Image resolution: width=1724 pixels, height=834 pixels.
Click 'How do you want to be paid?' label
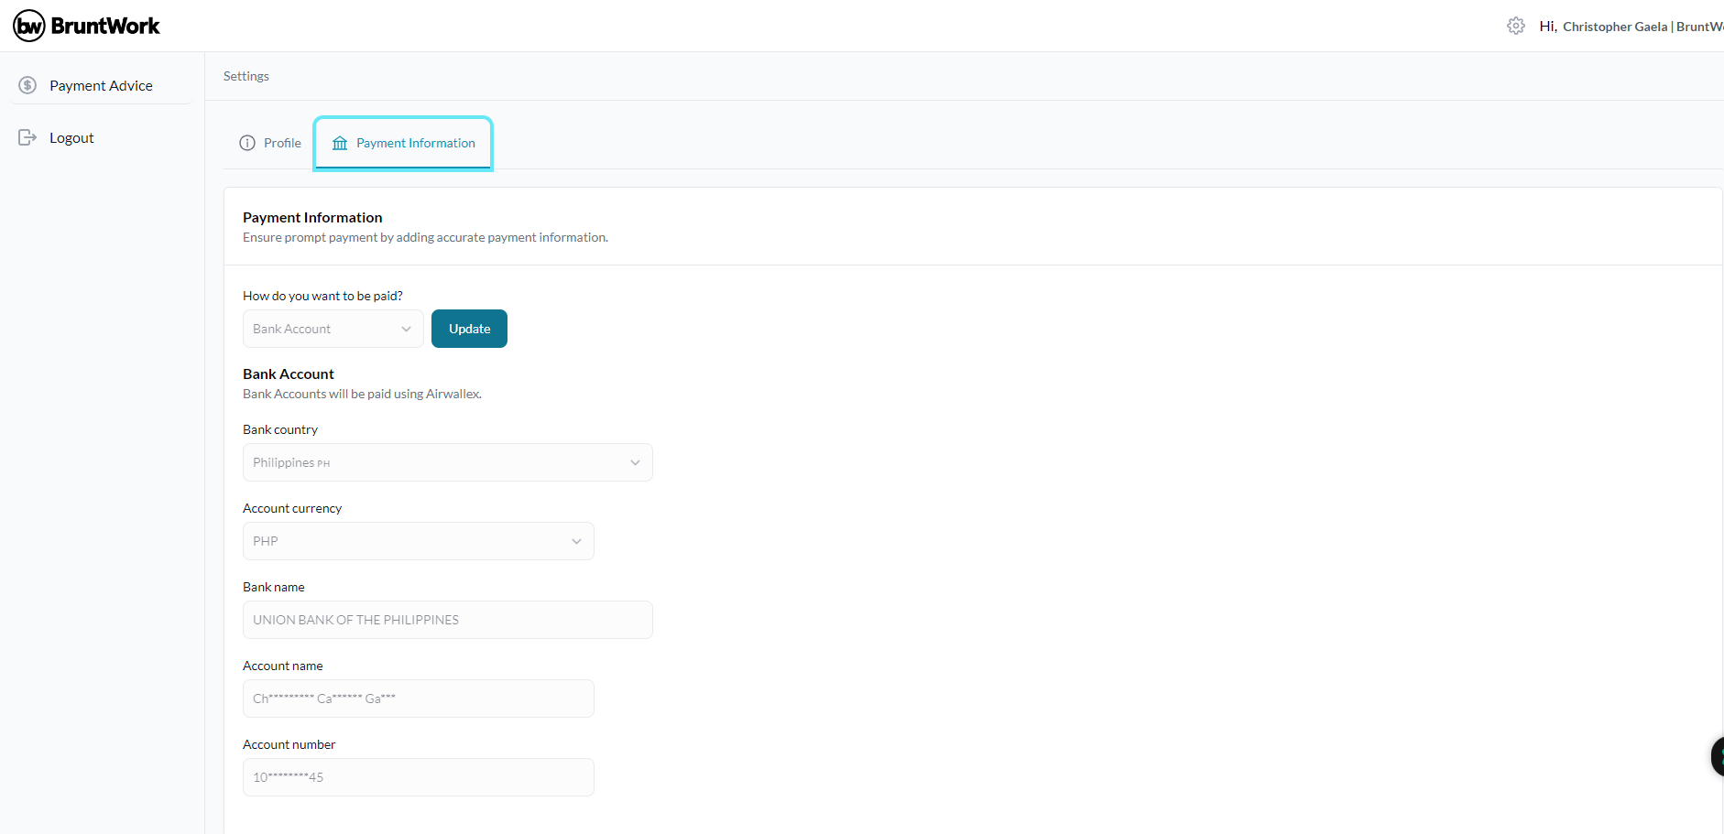(322, 296)
